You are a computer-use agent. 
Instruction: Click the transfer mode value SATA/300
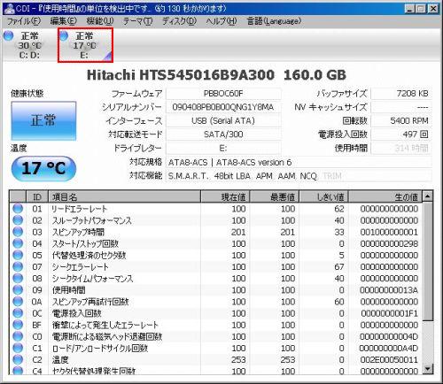[x=223, y=134]
